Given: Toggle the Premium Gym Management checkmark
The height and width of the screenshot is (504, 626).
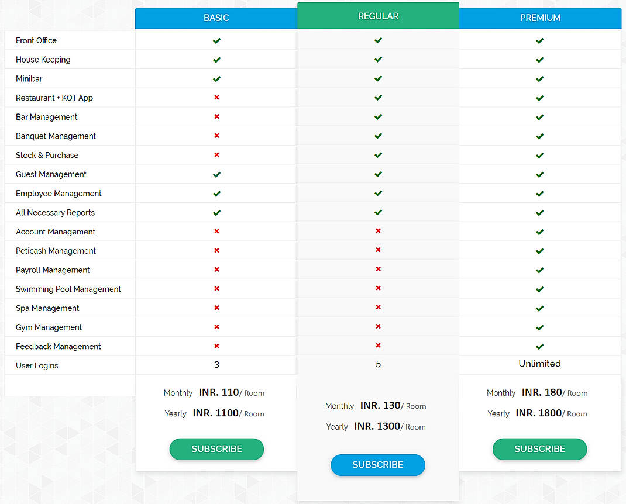Looking at the screenshot, I should 539,327.
